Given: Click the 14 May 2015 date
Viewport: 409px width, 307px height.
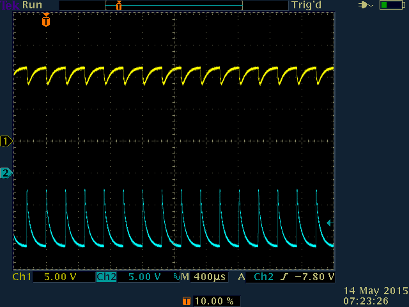Looking at the screenshot, I should point(376,291).
